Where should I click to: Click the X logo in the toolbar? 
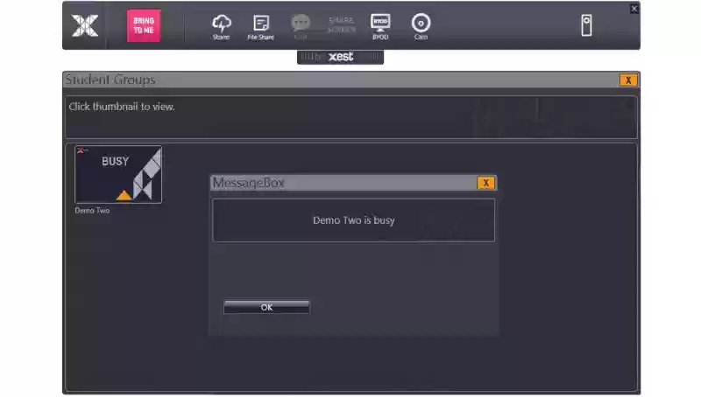click(84, 25)
